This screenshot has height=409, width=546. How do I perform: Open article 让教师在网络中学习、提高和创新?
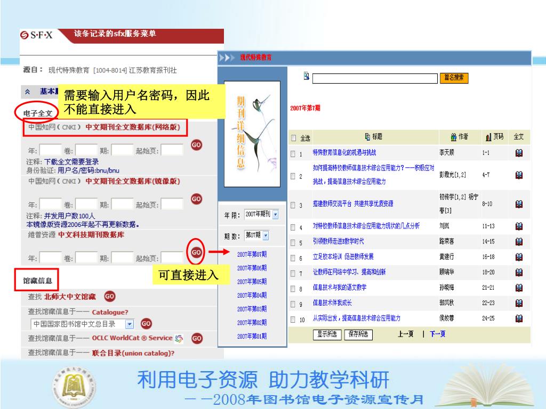[x=349, y=272]
